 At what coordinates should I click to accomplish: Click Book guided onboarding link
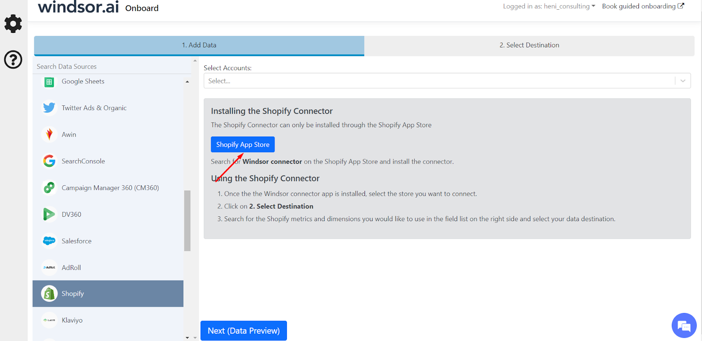pos(643,6)
